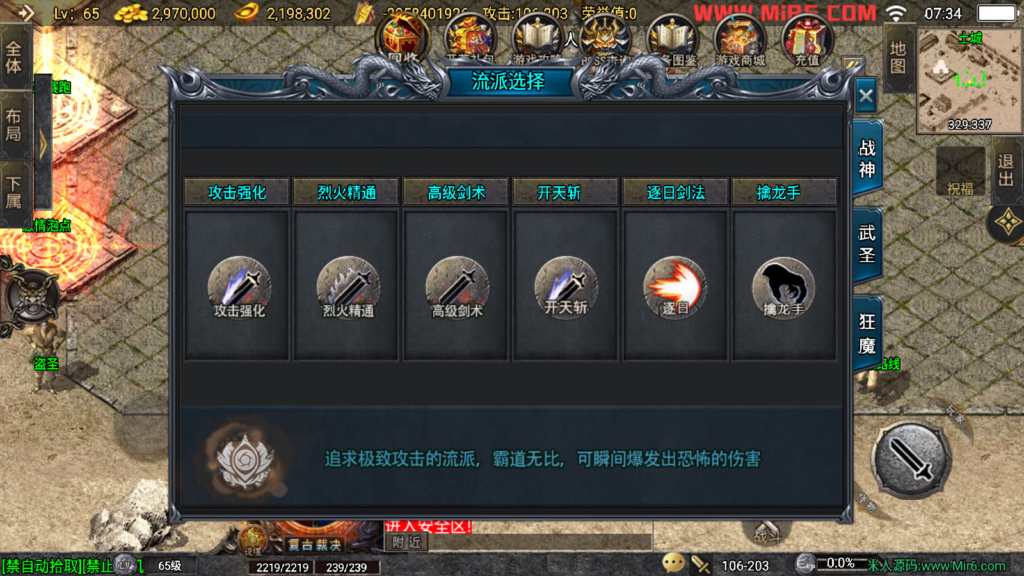Open the 充值 recharge gift icon
This screenshot has width=1024, height=576.
(807, 41)
